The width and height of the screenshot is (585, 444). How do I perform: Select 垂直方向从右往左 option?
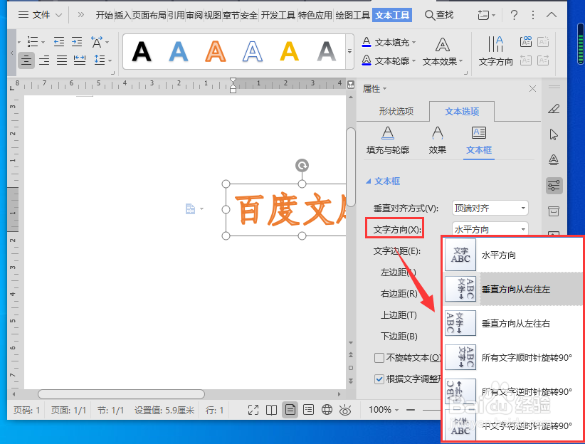[513, 289]
